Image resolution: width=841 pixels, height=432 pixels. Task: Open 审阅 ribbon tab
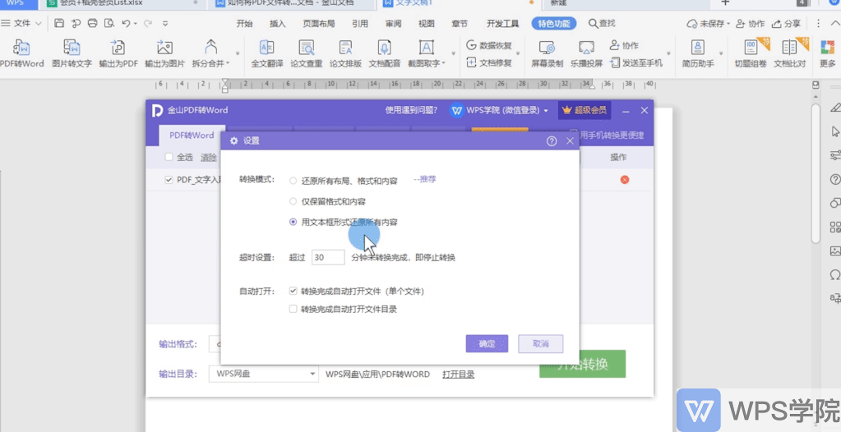point(393,24)
